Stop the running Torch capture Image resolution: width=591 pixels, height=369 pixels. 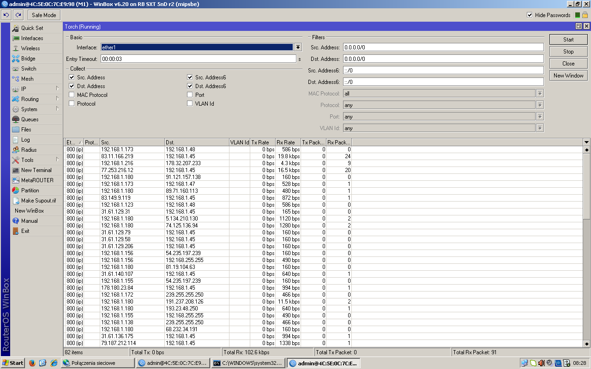tap(568, 52)
